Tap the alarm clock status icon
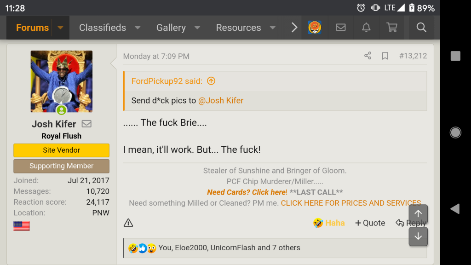Screen dimensions: 471x265 point(361,8)
